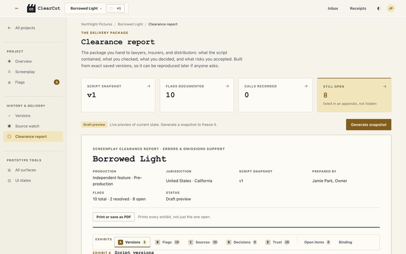Click the B letter icon on Flags tab
This screenshot has height=254, width=406.
pos(158,242)
